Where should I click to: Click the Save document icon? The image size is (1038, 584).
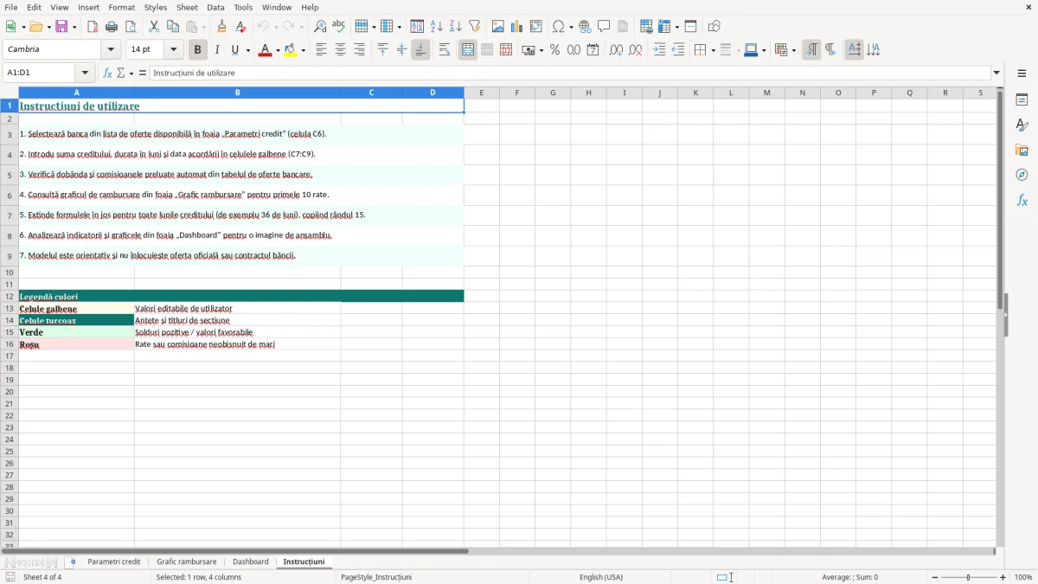(x=61, y=27)
